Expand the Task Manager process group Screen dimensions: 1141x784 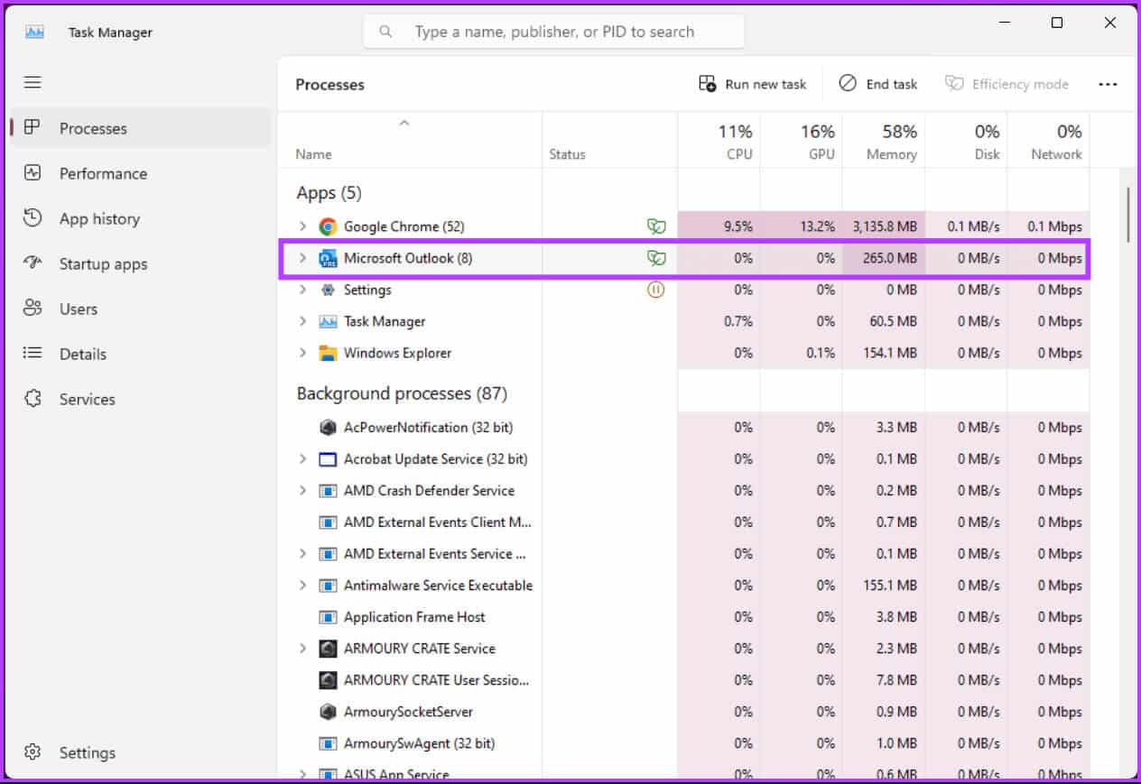pos(302,321)
